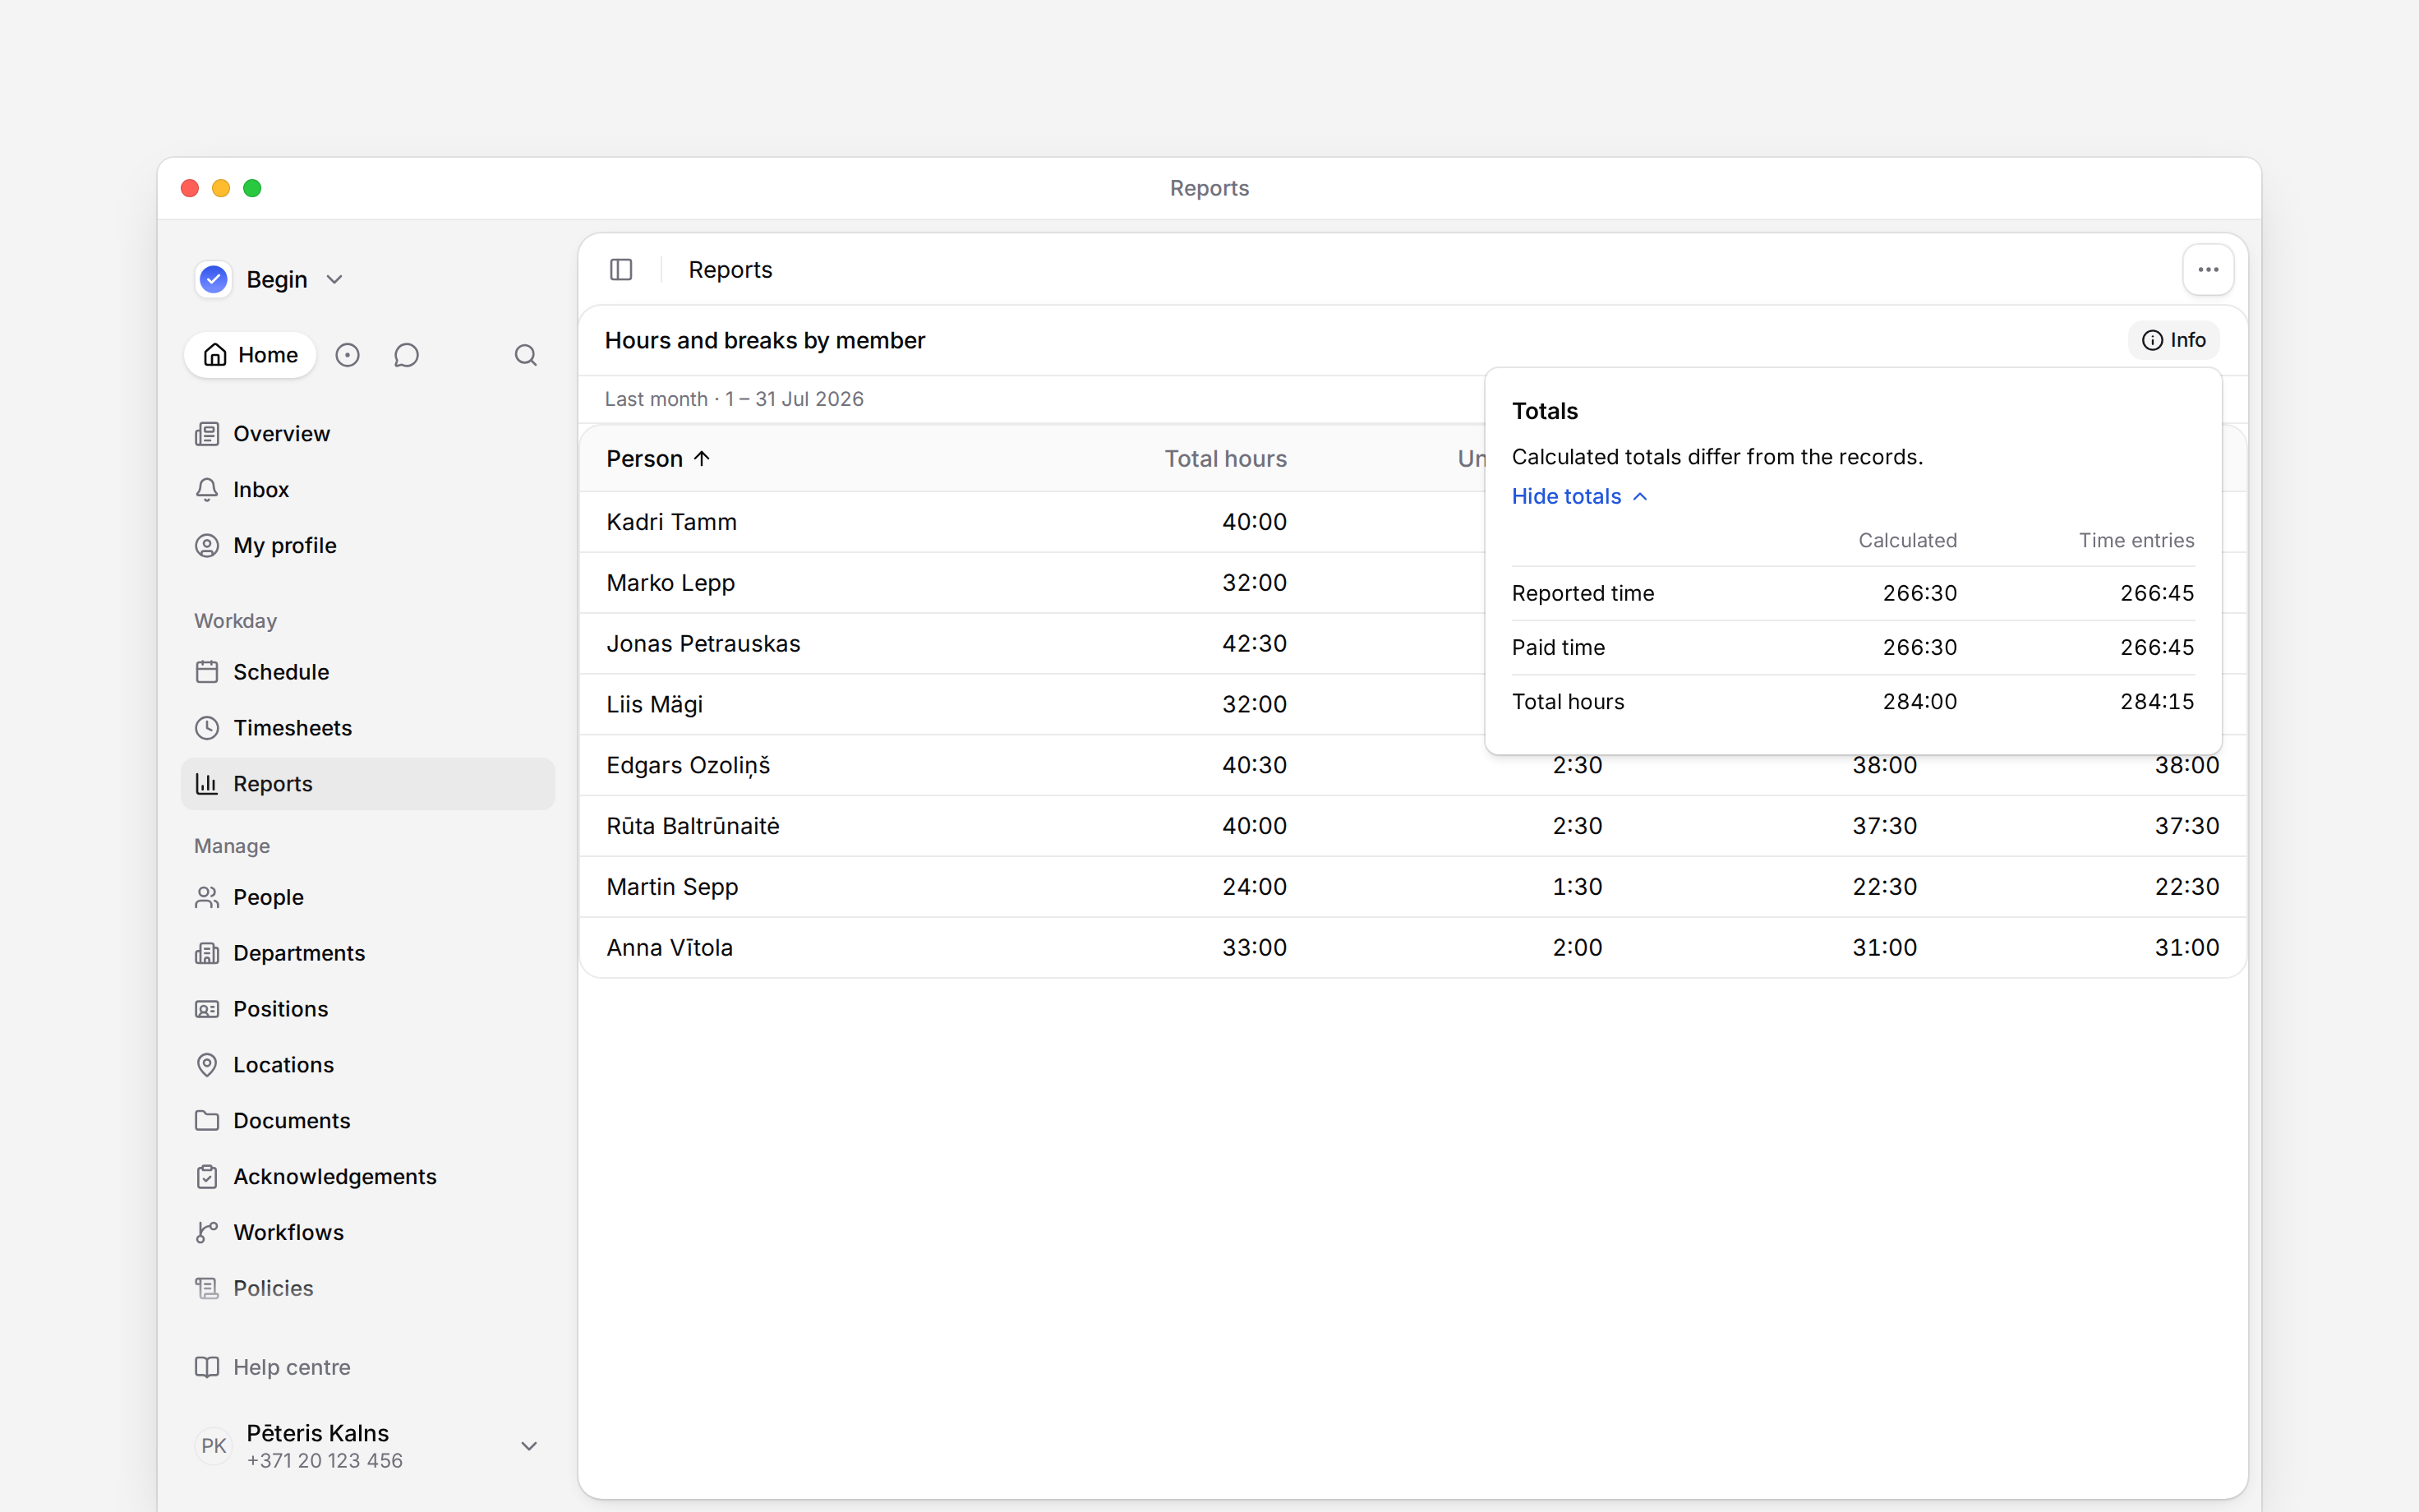
Task: Sort by the Total hours column header
Action: [1225, 459]
